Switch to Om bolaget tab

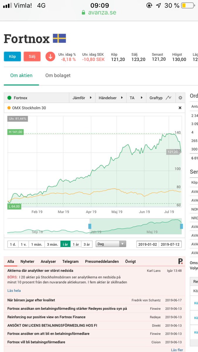pyautogui.click(x=58, y=75)
